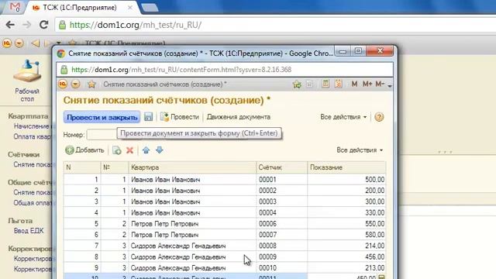Save document with the floppy disk icon

(x=148, y=117)
